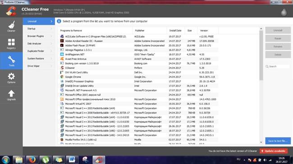
Task: Open File Explorer from the taskbar
Action: click(x=19, y=160)
